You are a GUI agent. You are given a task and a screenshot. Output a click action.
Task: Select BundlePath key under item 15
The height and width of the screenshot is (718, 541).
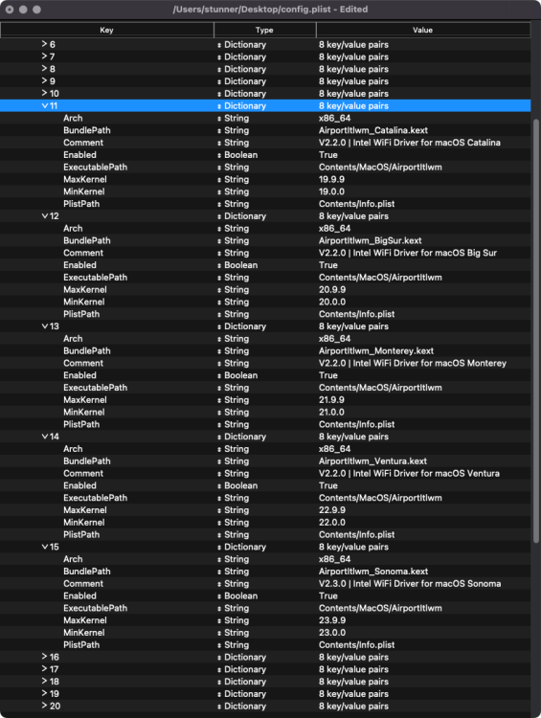87,572
